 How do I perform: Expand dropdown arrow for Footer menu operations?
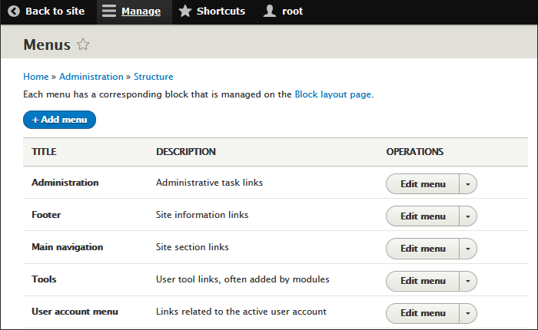pyautogui.click(x=468, y=216)
